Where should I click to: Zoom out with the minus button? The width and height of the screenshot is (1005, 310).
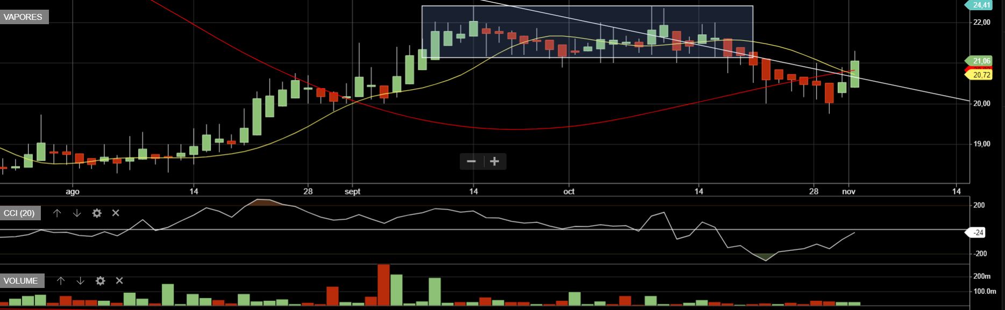[x=472, y=161]
